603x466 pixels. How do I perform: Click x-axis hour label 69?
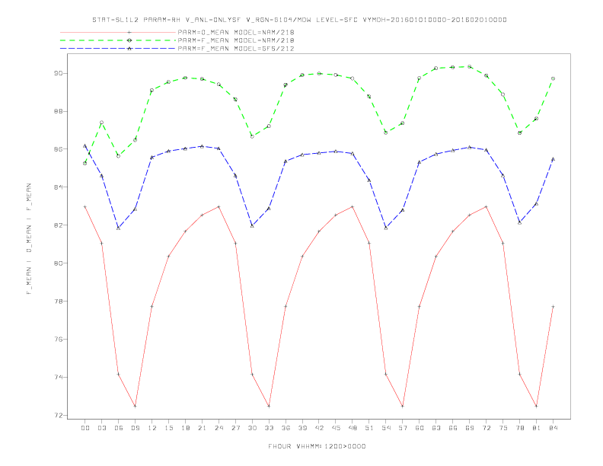(x=470, y=428)
